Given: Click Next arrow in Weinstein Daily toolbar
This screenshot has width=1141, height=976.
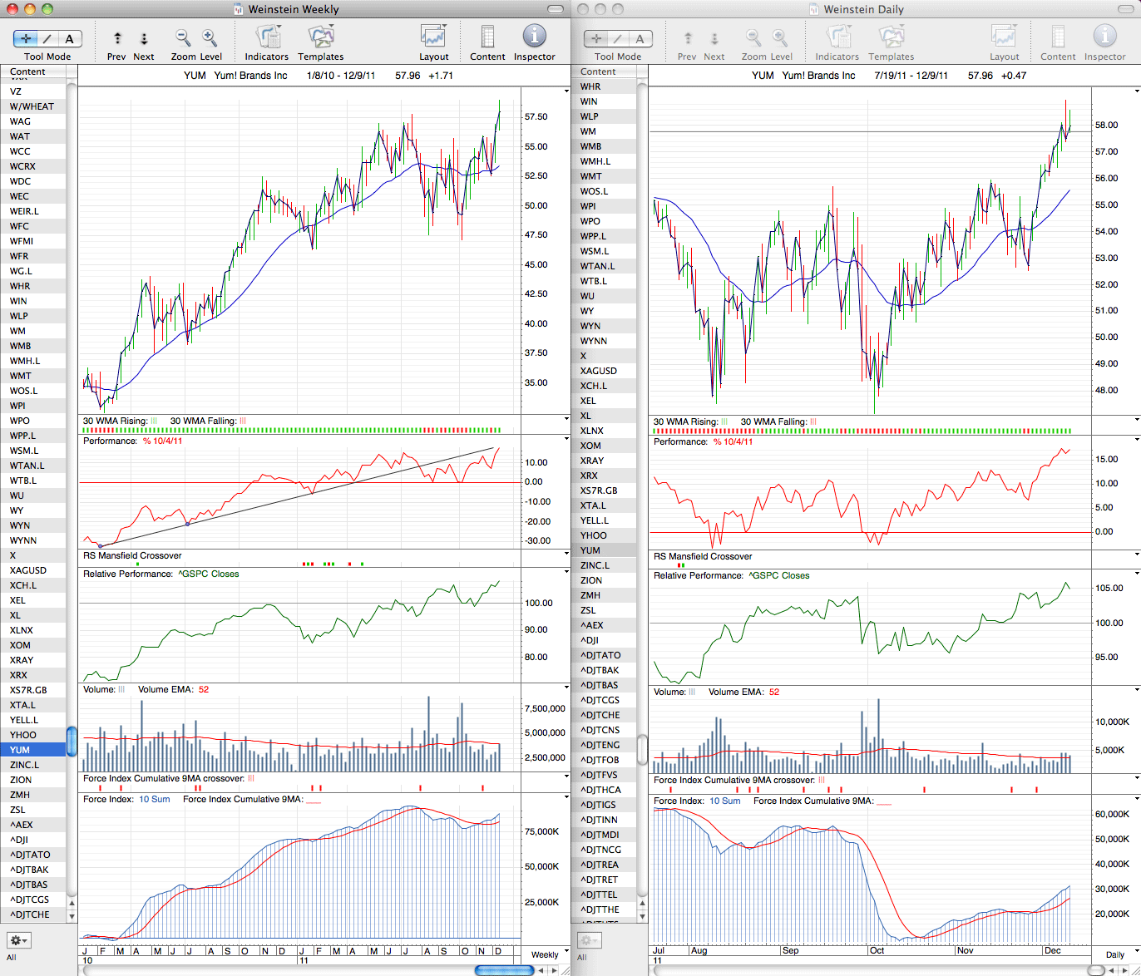Looking at the screenshot, I should click(714, 38).
